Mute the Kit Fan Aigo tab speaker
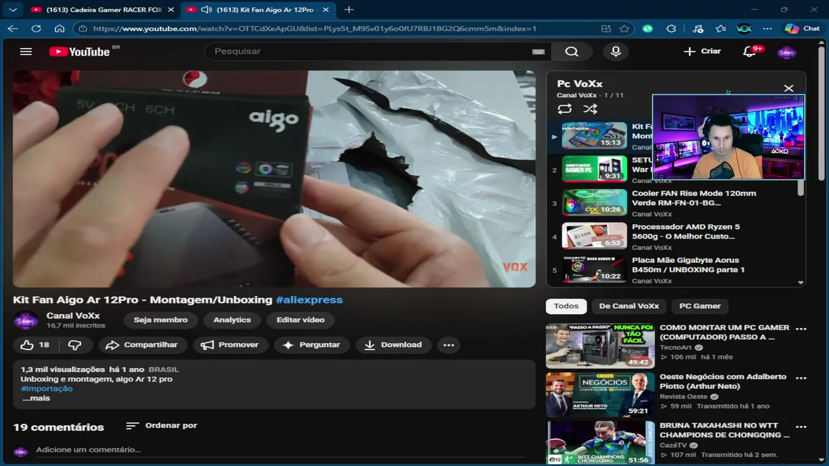The width and height of the screenshot is (829, 466). pos(207,10)
